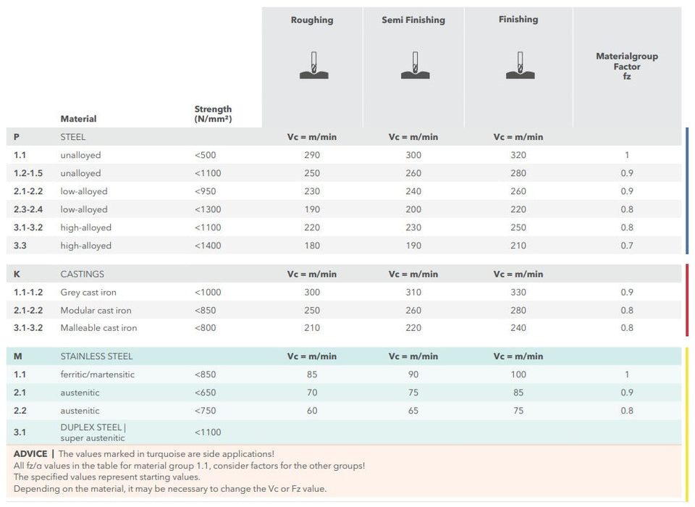This screenshot has height=507, width=695.
Task: Click the blue bar beside the steel section
Action: pyautogui.click(x=686, y=190)
